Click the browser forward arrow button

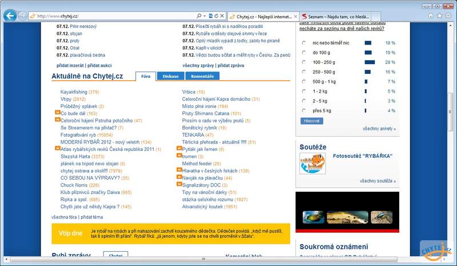[22, 16]
